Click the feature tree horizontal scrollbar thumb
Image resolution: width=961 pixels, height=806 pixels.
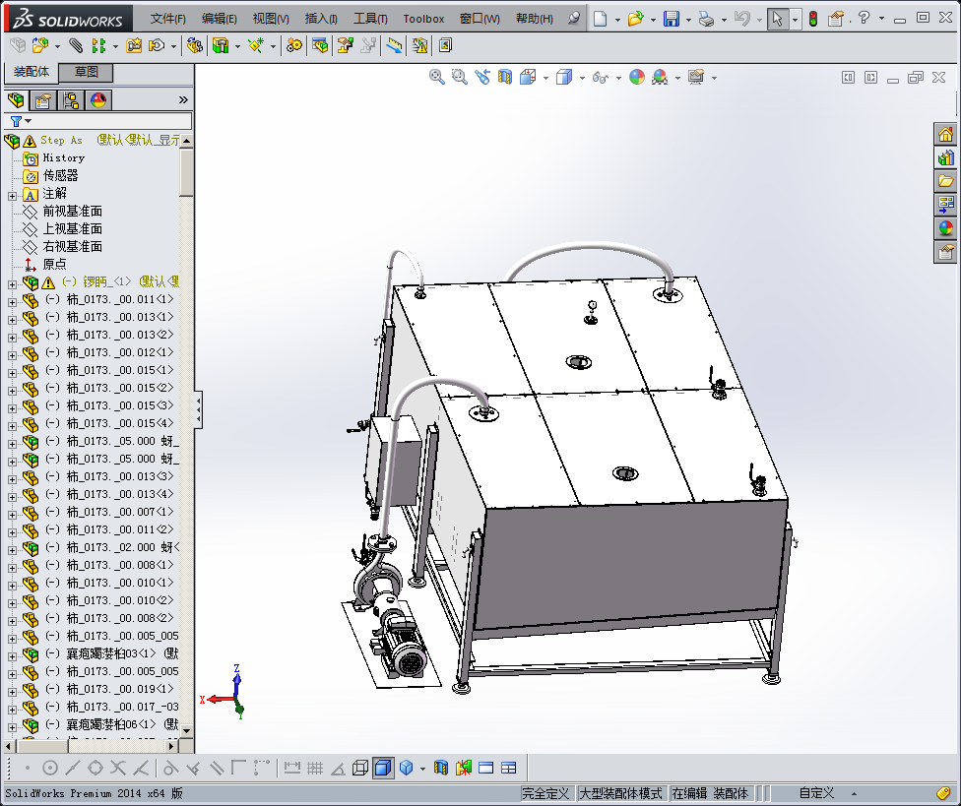[41, 747]
